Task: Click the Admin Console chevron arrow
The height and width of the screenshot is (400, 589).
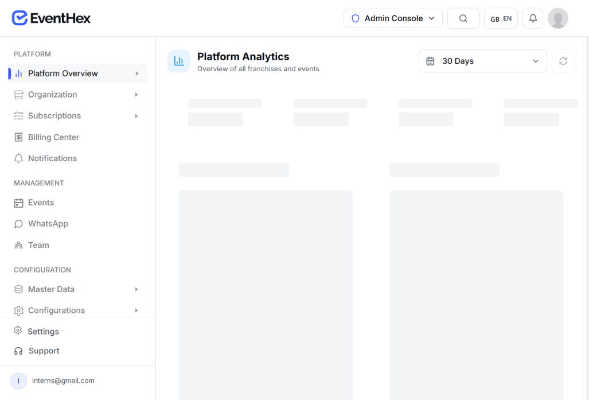Action: (x=432, y=18)
